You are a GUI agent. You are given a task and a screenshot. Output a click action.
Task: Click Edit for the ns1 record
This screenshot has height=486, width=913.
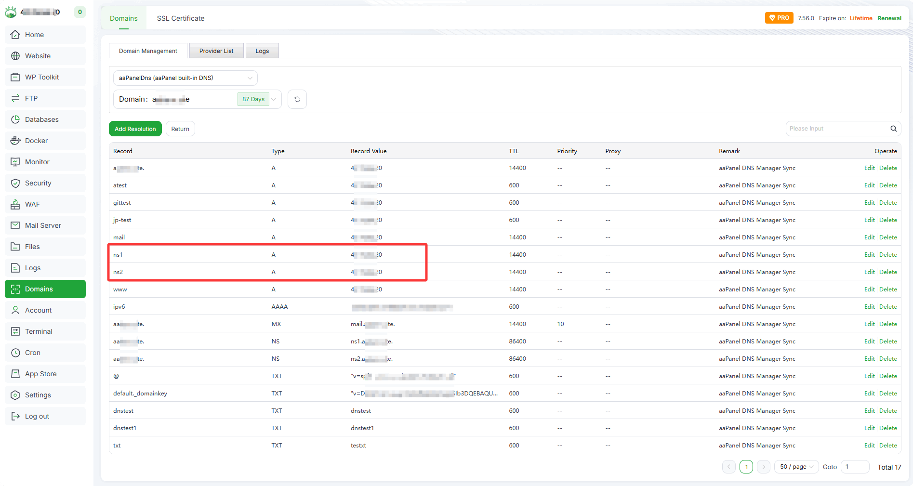click(869, 255)
